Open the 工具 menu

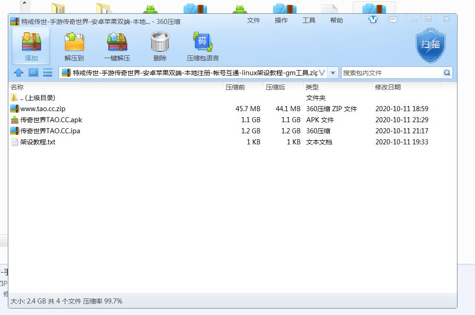pyautogui.click(x=309, y=20)
